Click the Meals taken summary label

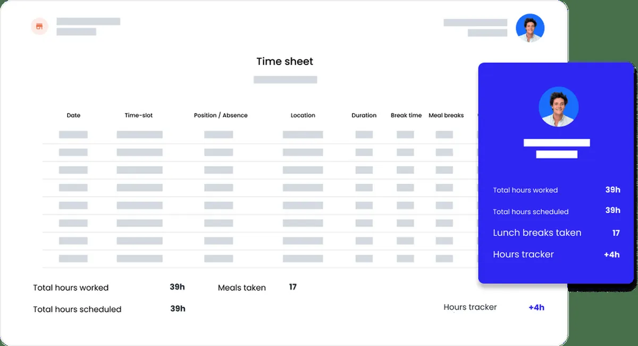[x=241, y=288]
